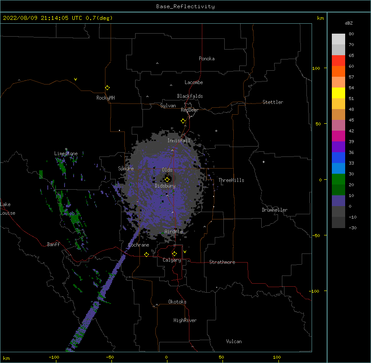
Task: Select the yellow 51-54 dBZ color band
Action: [338, 93]
